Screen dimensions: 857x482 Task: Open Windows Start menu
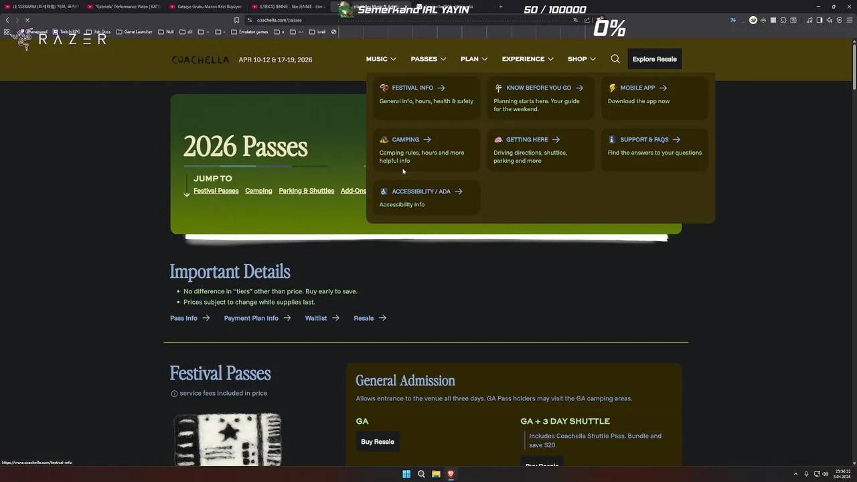point(406,474)
